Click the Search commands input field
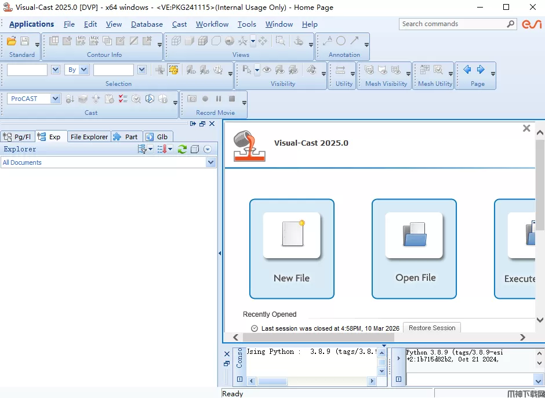Screen dimensions: 545x398 pos(452,24)
